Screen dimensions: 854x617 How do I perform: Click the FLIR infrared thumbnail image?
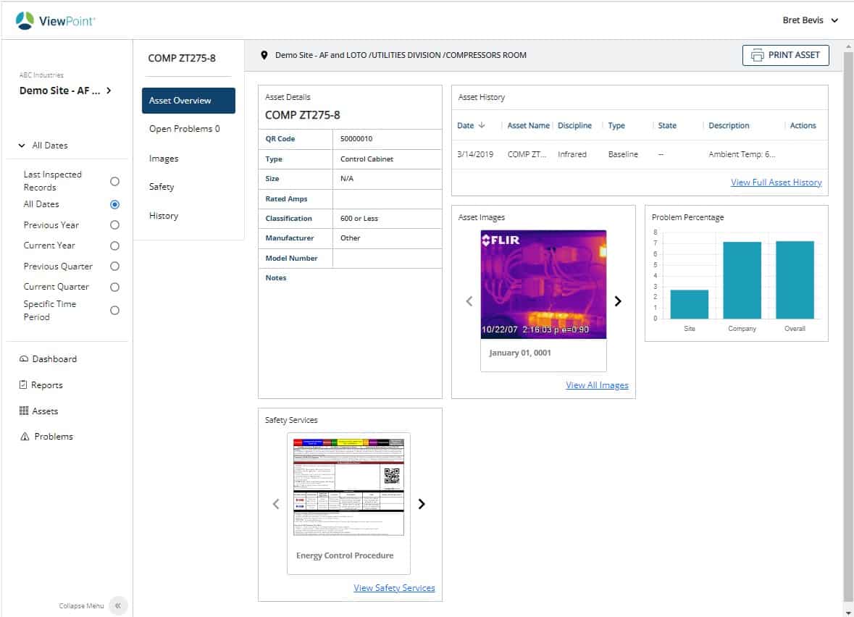pos(543,285)
